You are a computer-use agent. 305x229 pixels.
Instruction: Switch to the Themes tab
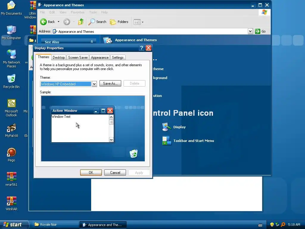coord(43,57)
